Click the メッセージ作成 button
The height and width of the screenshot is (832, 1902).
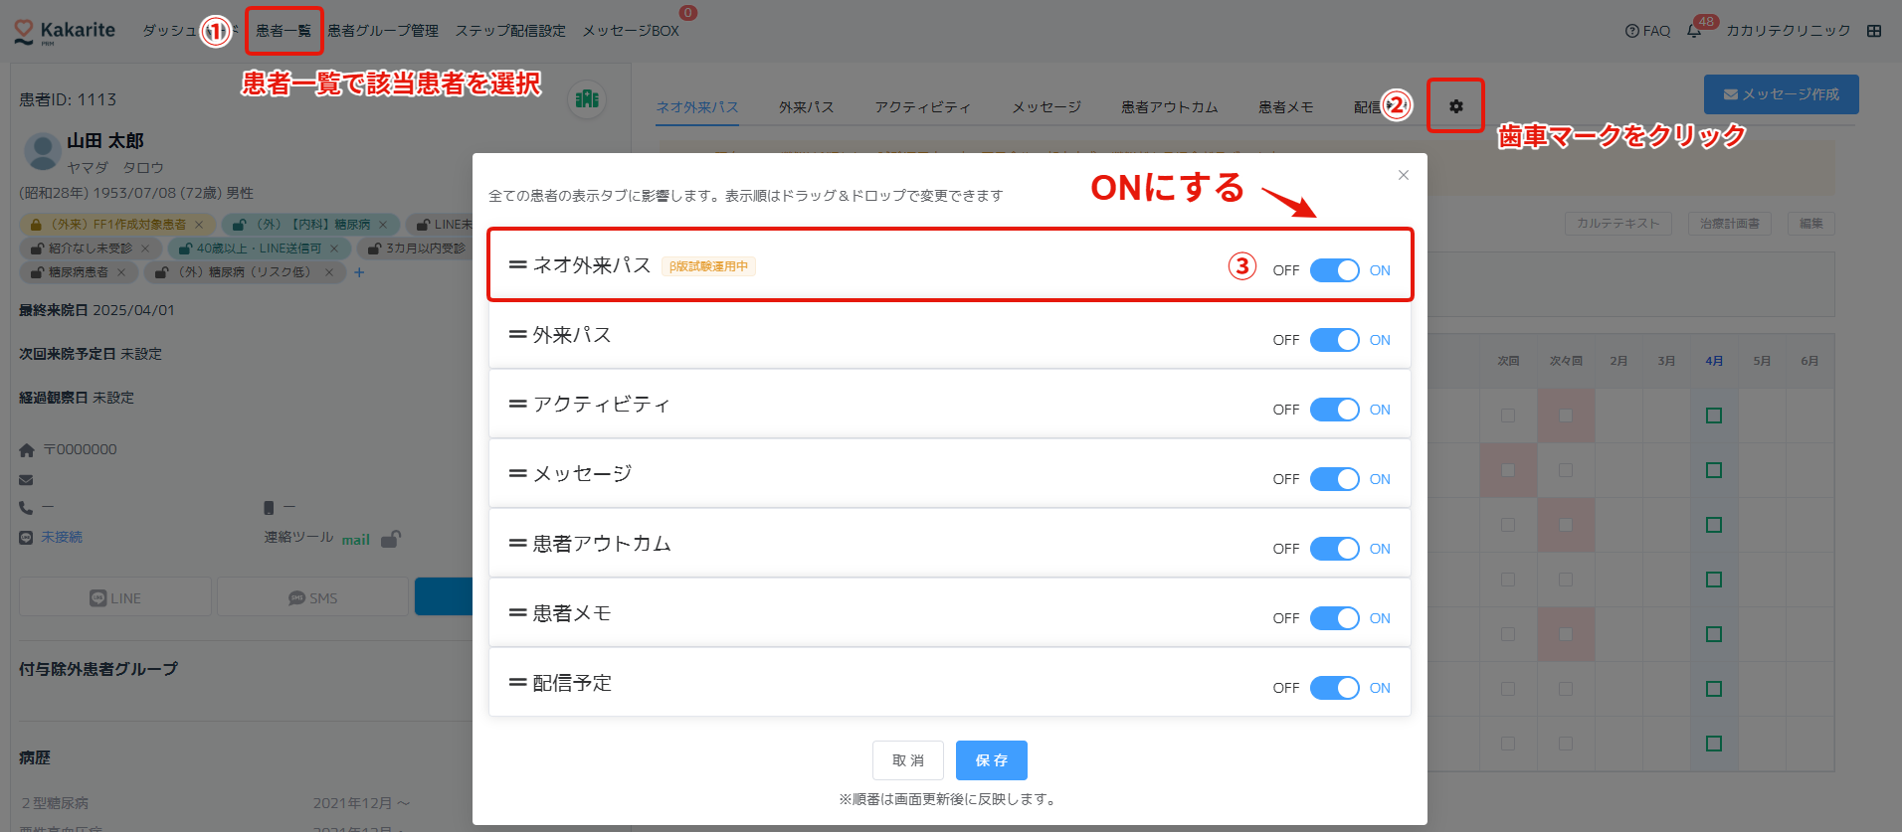coord(1782,94)
